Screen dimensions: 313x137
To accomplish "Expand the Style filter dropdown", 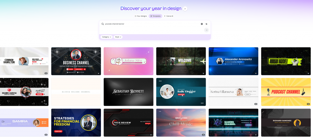I will click(x=118, y=37).
